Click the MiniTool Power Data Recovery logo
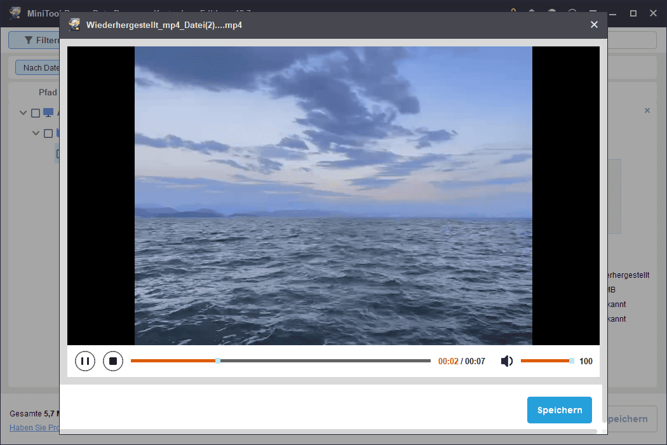 tap(14, 13)
